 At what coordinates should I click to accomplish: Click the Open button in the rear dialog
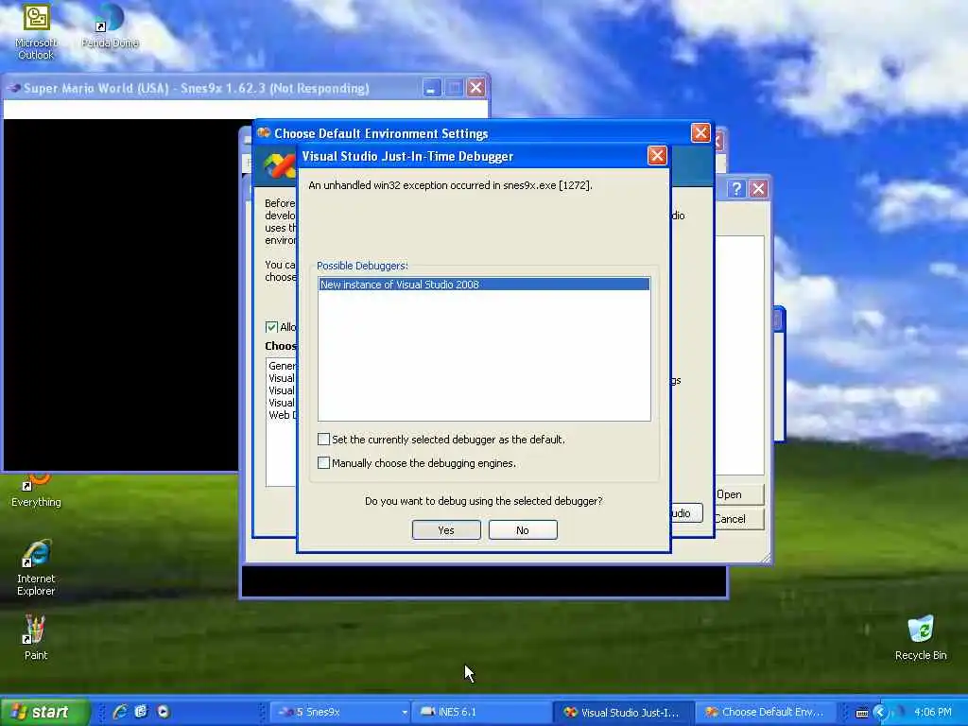tap(739, 494)
